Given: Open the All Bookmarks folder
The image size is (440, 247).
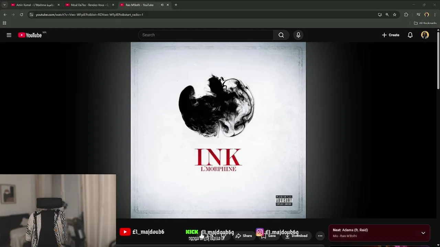Looking at the screenshot, I should click(425, 23).
